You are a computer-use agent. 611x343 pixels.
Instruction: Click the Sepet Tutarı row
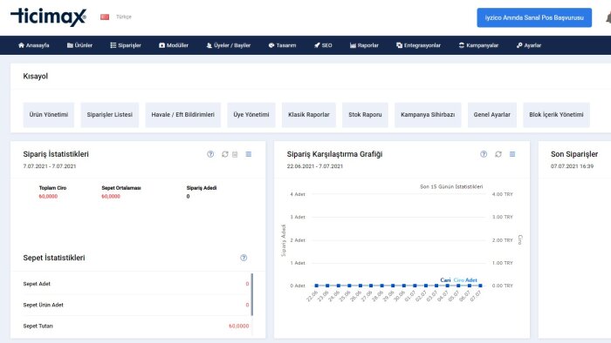(x=136, y=326)
